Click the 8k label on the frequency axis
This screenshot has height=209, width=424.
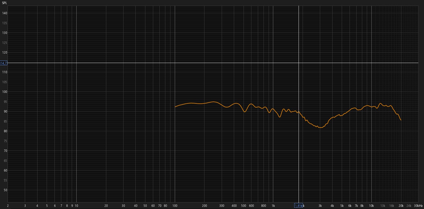(x=362, y=206)
